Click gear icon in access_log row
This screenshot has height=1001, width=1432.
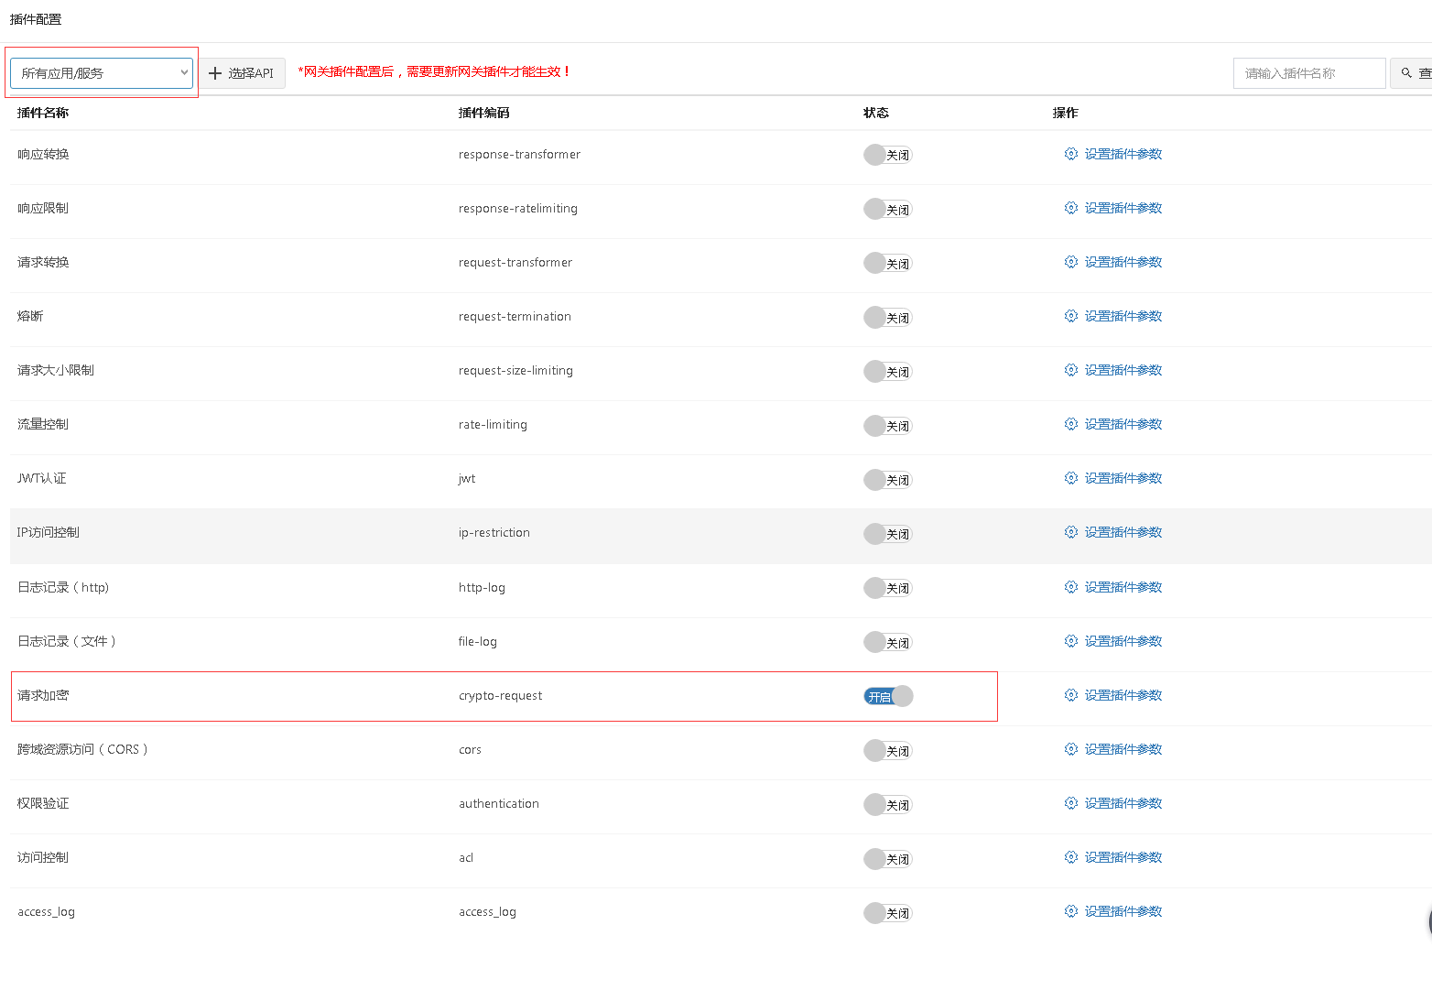(x=1070, y=911)
